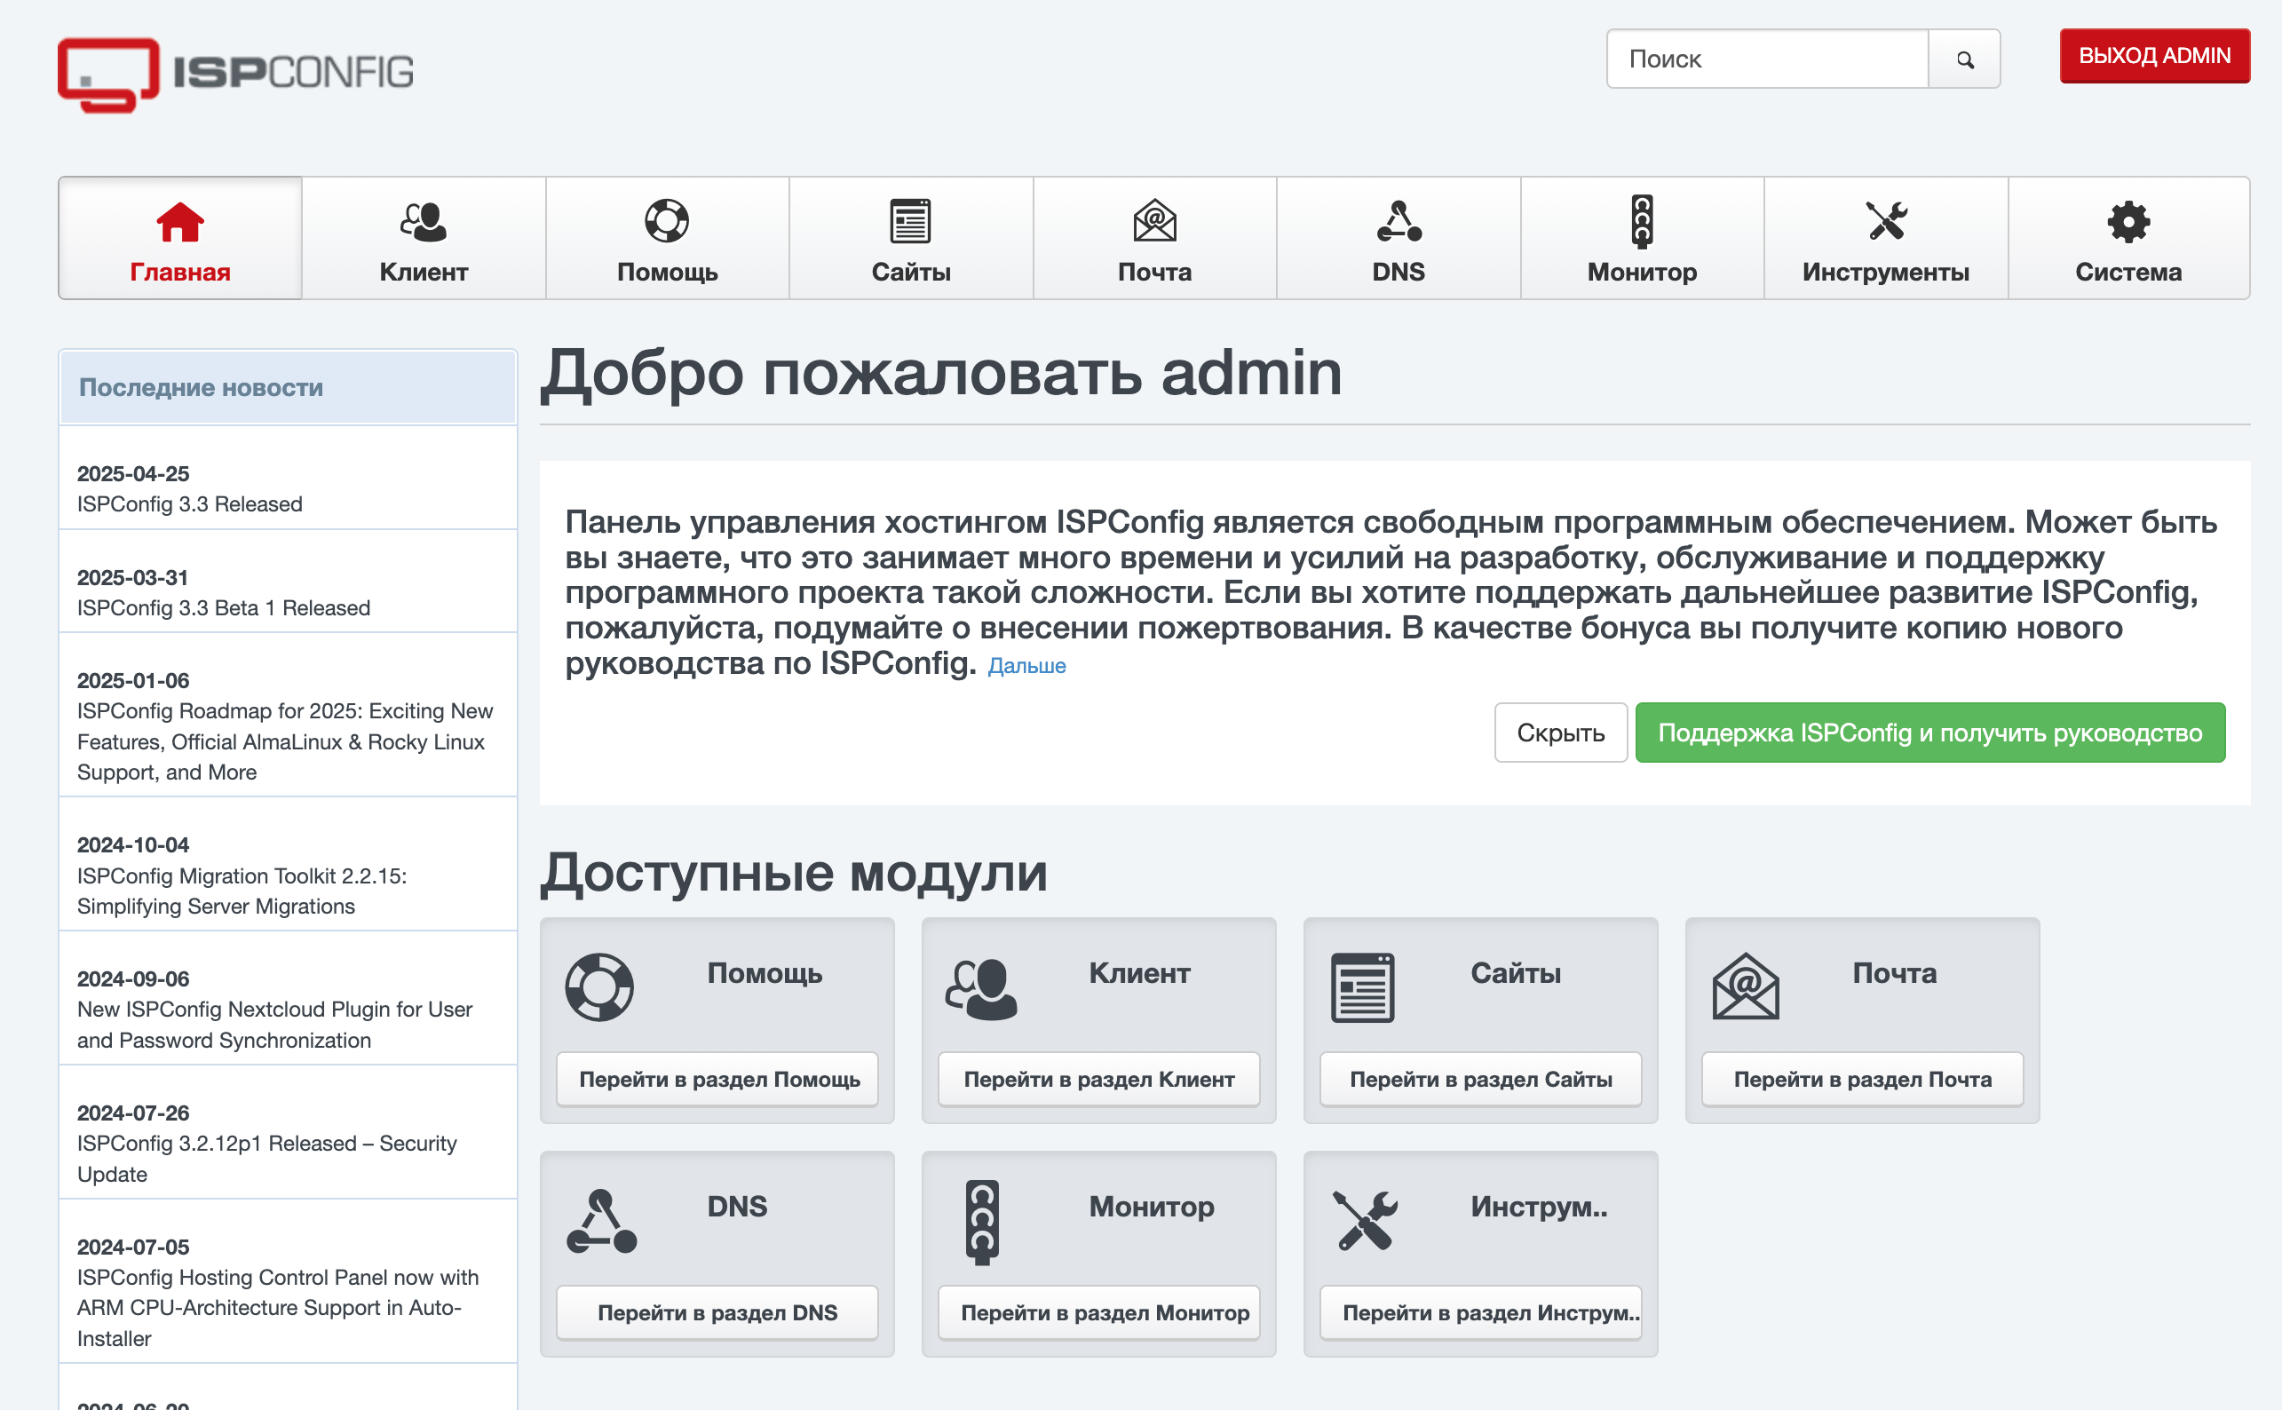
Task: Switch to the Клиент tab label
Action: click(x=424, y=273)
